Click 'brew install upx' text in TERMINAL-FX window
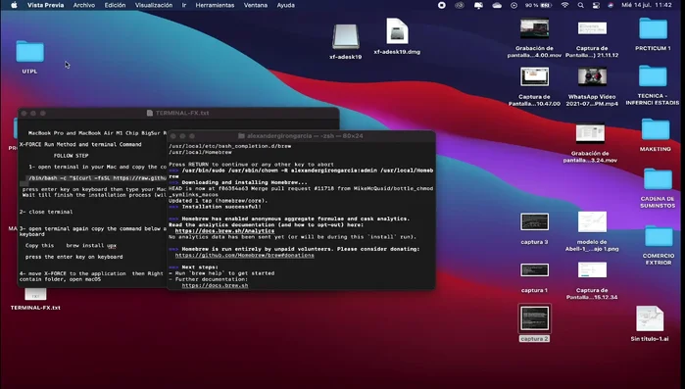The height and width of the screenshot is (389, 685). tap(91, 245)
